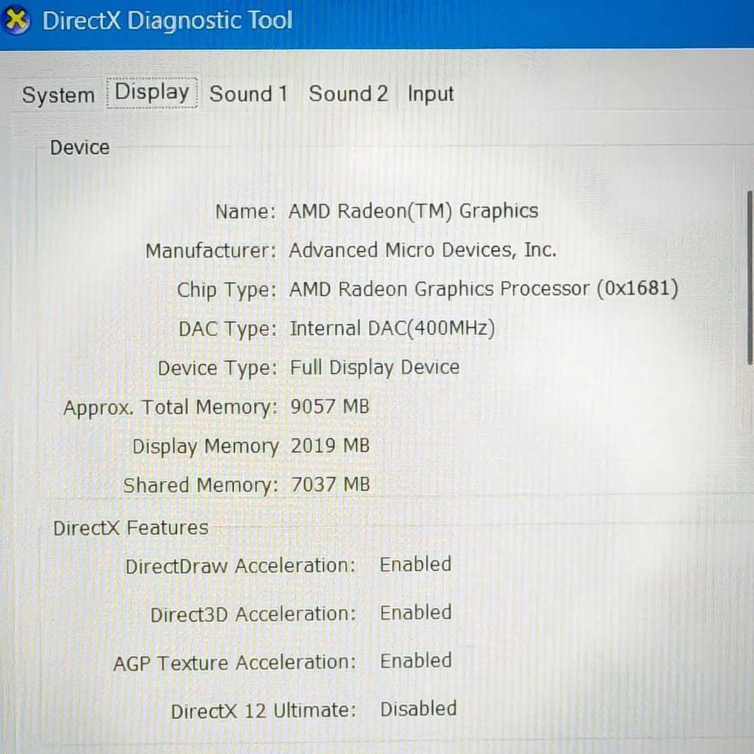This screenshot has width=754, height=754.
Task: Switch to the Input tab
Action: tap(430, 94)
